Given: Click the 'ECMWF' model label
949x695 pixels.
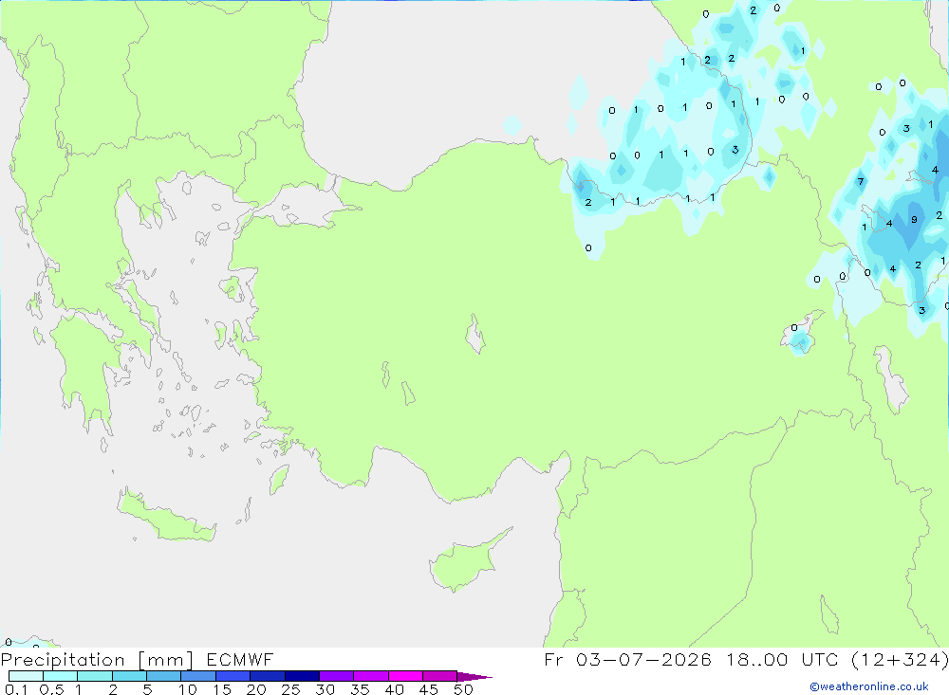Looking at the screenshot, I should click(240, 659).
